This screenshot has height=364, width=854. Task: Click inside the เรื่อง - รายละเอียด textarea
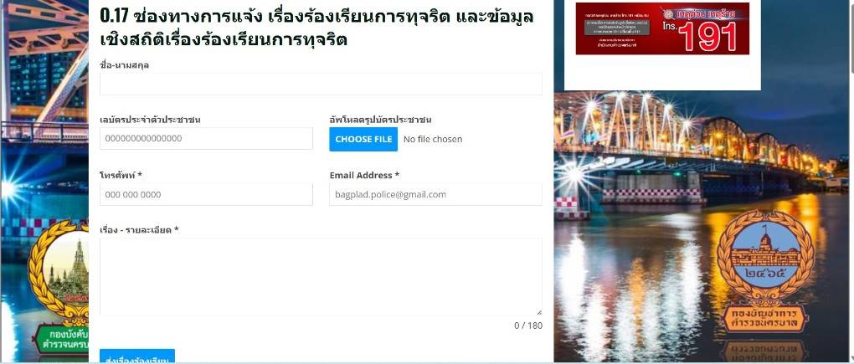pyautogui.click(x=321, y=276)
